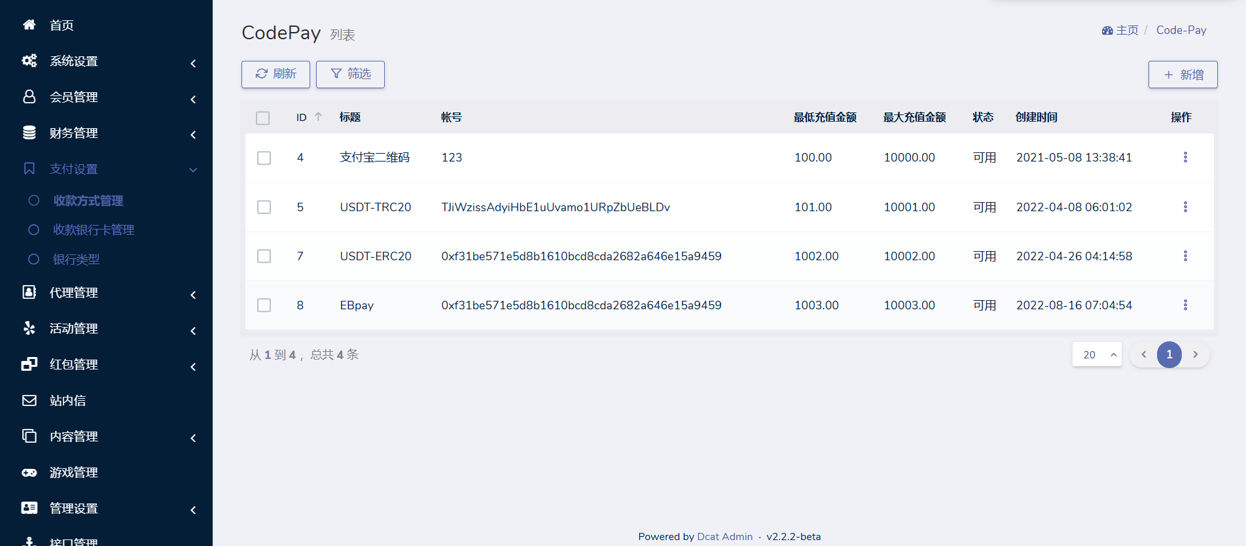The image size is (1246, 546).
Task: Open the actions menu for USDT-TRC20 row
Action: coord(1185,207)
